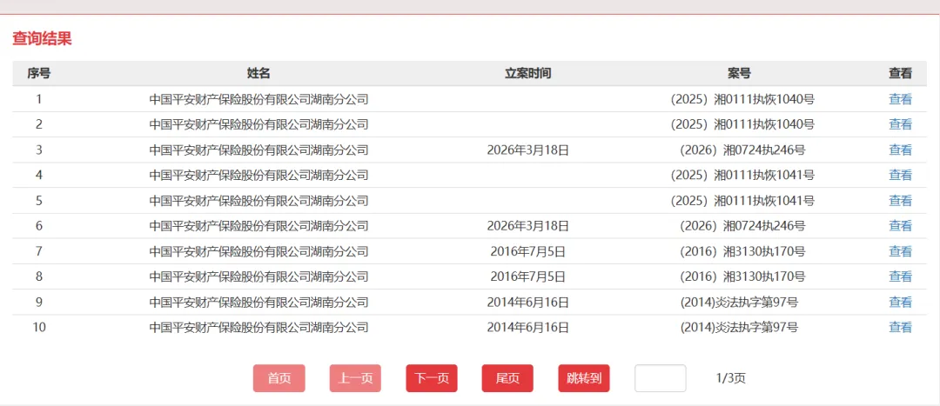The width and height of the screenshot is (940, 406).
Task: Click the 案号 column header
Action: pyautogui.click(x=739, y=74)
